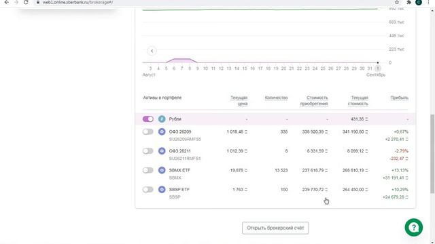Click the +13,13% profit value
The image size is (435, 244).
coord(400,170)
